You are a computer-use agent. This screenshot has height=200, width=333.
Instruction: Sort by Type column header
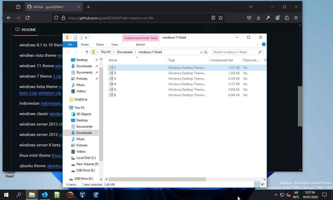187,60
